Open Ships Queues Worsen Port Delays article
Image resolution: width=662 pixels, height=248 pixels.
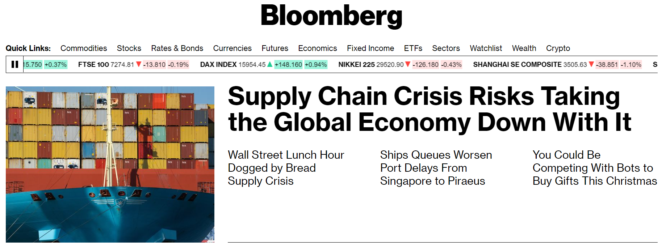tap(436, 168)
